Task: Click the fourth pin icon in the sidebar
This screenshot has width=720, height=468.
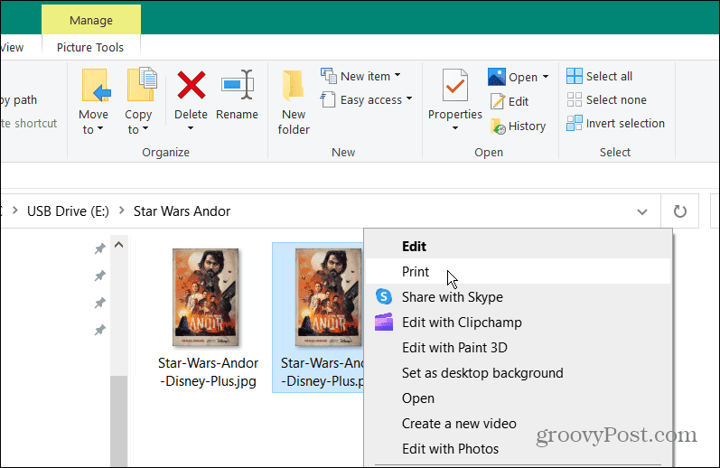Action: coord(99,330)
